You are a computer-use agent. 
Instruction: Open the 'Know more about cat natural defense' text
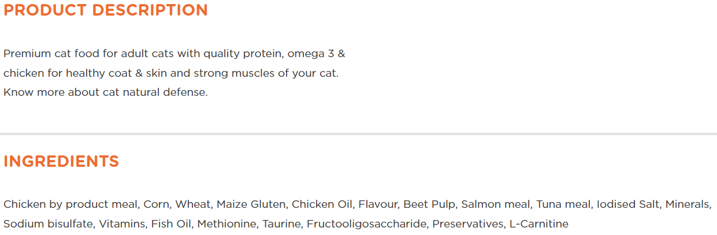pyautogui.click(x=105, y=92)
